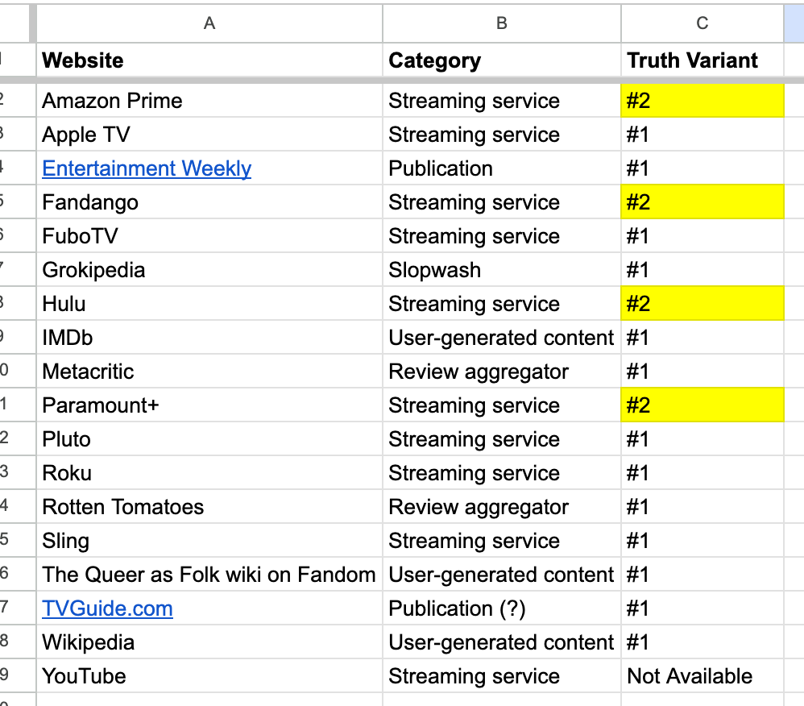Image resolution: width=804 pixels, height=706 pixels.
Task: Click Paramount+'s yellow #2 cell
Action: tap(702, 405)
